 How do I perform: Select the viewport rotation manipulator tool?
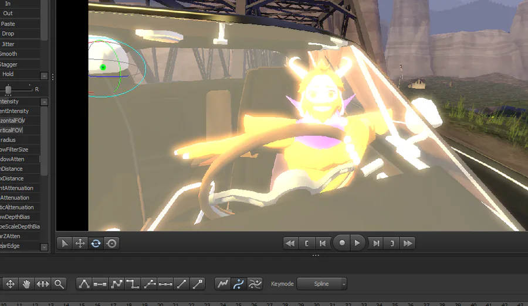coord(96,243)
